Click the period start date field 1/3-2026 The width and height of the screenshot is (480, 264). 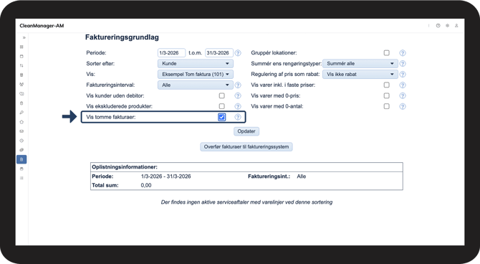pyautogui.click(x=171, y=53)
